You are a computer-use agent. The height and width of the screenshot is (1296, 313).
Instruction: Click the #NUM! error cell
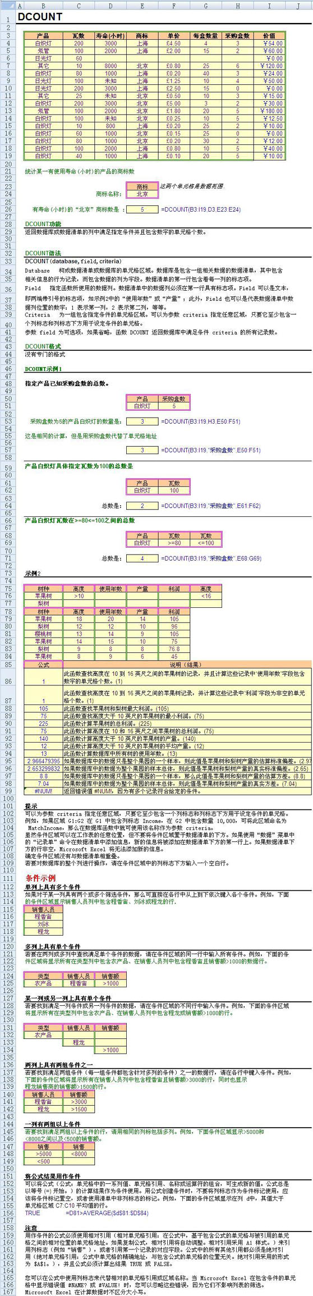tap(43, 791)
